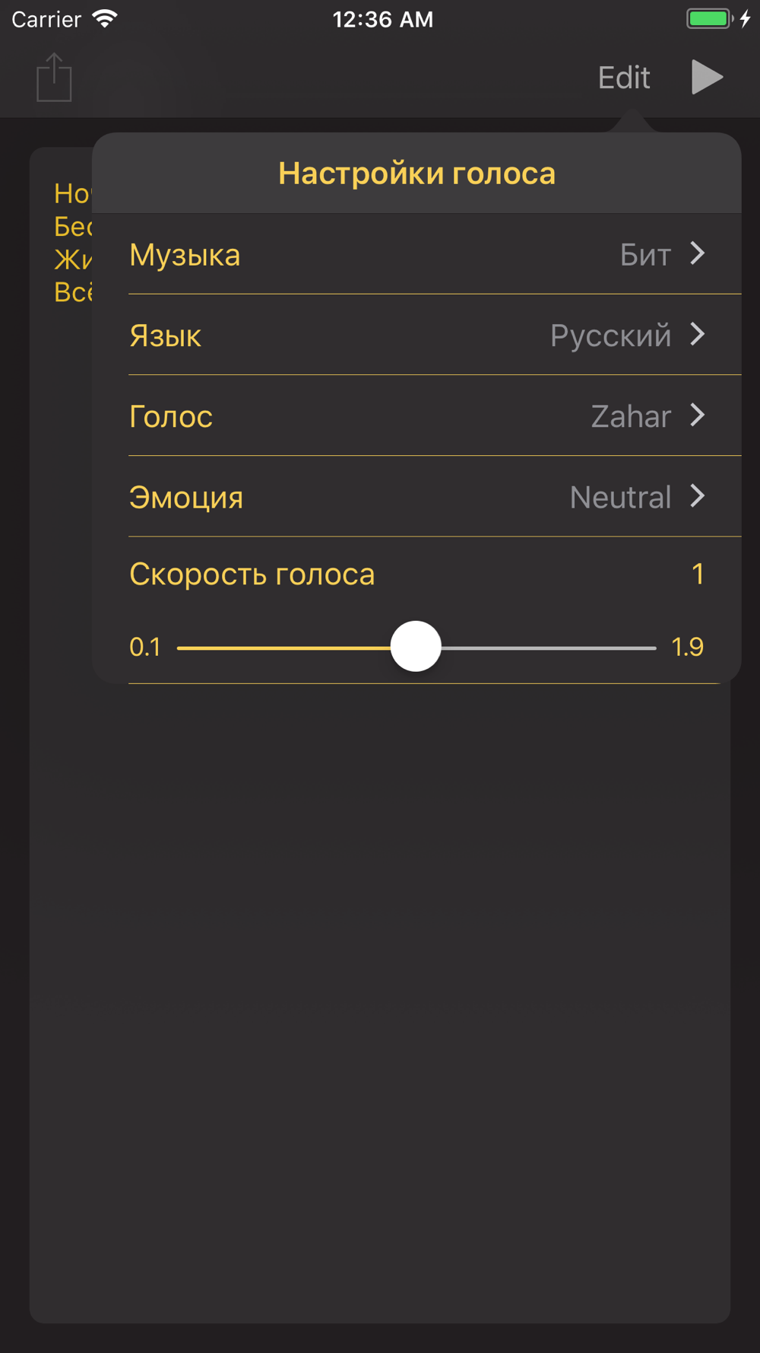Select the Голос label
760x1353 pixels.
[171, 416]
